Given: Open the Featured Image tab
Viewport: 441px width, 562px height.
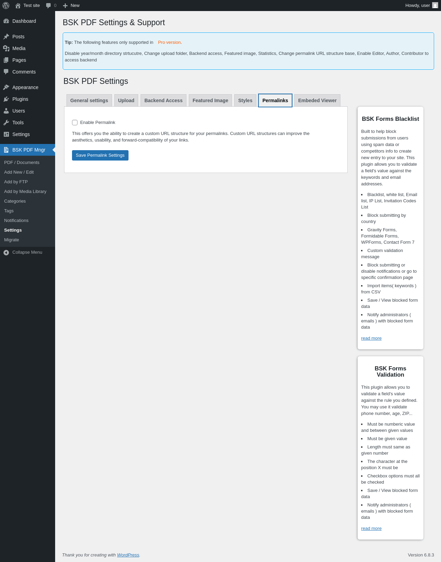Looking at the screenshot, I should [210, 100].
